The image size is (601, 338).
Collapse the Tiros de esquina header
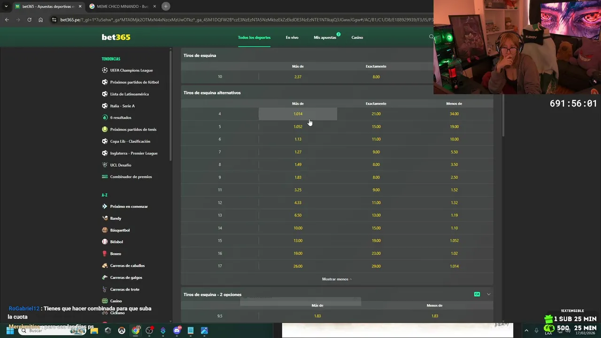[x=308, y=55]
